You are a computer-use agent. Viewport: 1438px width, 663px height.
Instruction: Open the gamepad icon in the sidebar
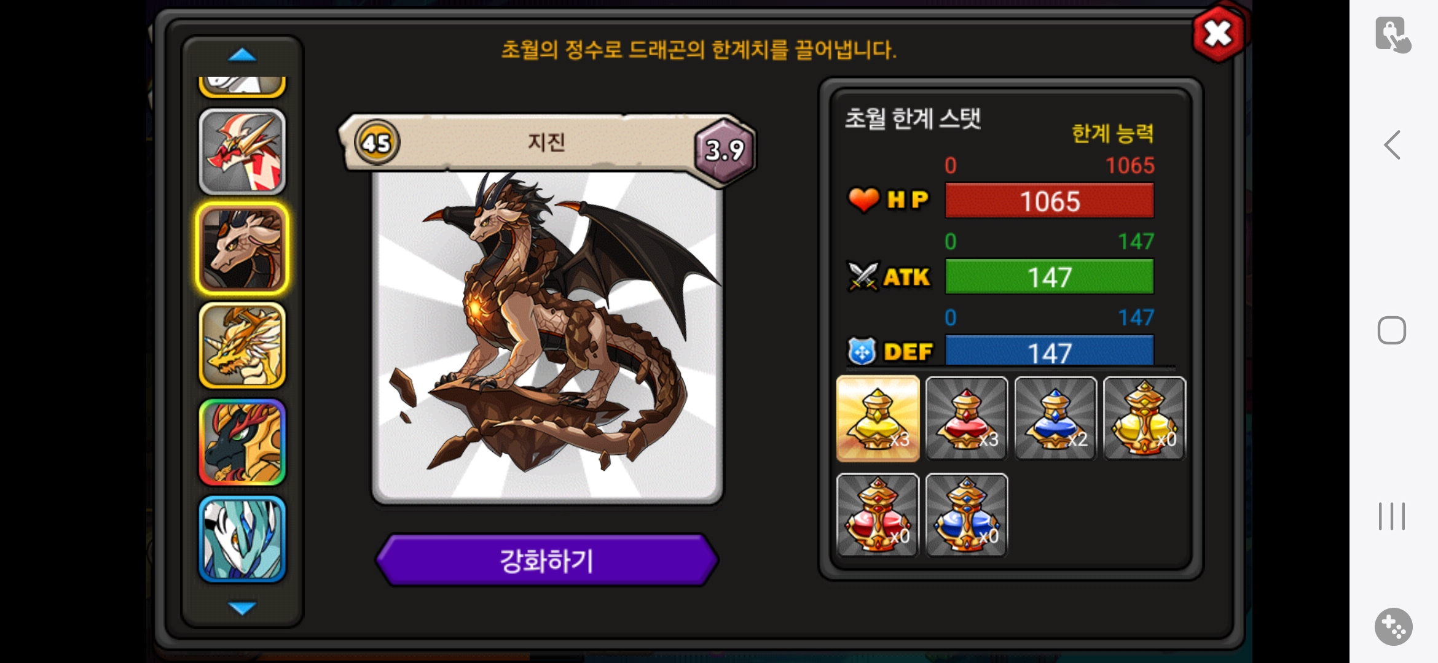point(1393,627)
